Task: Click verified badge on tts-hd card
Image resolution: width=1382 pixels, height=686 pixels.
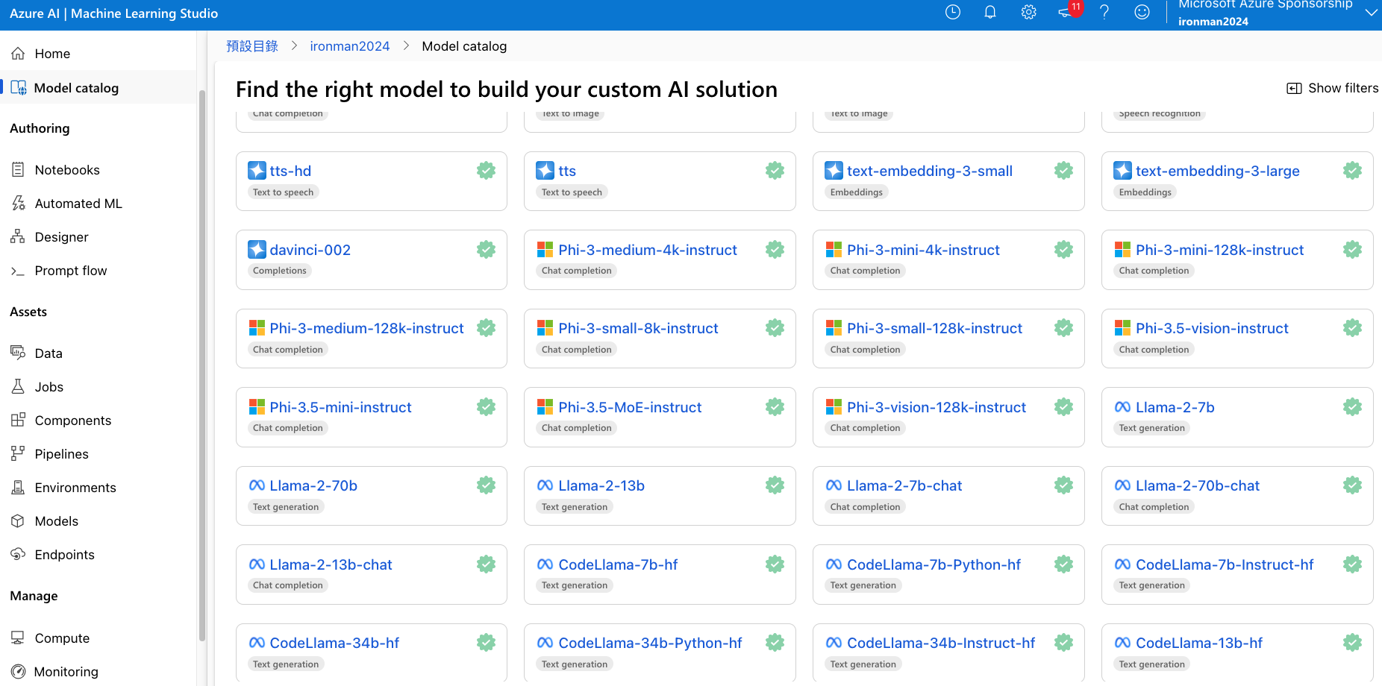Action: pyautogui.click(x=487, y=171)
